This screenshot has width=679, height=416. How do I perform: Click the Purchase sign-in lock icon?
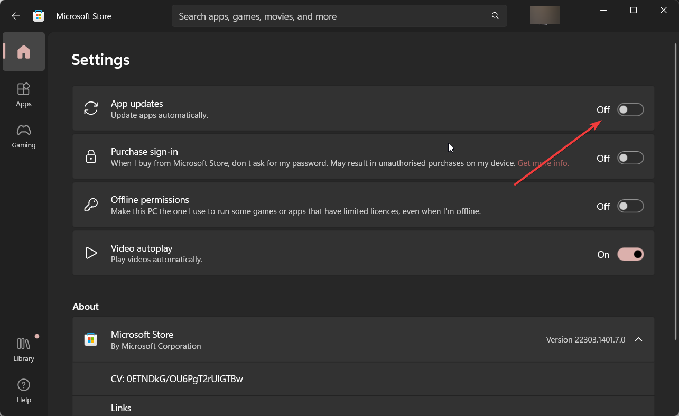(x=91, y=156)
